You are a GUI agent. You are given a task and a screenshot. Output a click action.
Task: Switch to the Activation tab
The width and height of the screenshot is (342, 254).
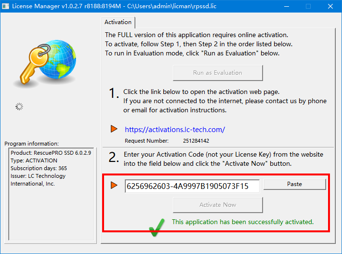point(118,22)
